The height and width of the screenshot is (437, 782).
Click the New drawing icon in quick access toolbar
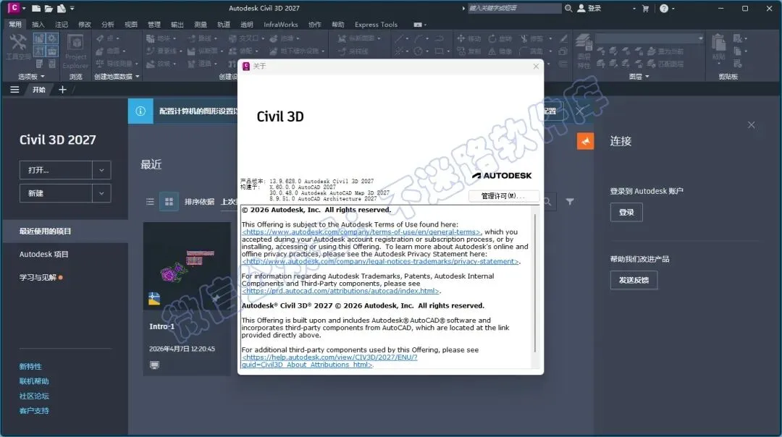pyautogui.click(x=36, y=9)
